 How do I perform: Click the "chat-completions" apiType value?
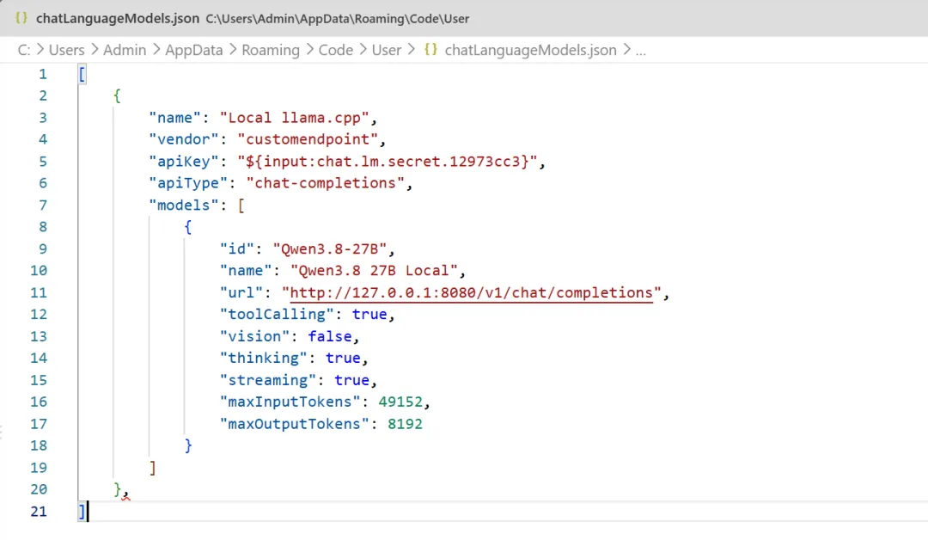[x=326, y=183]
